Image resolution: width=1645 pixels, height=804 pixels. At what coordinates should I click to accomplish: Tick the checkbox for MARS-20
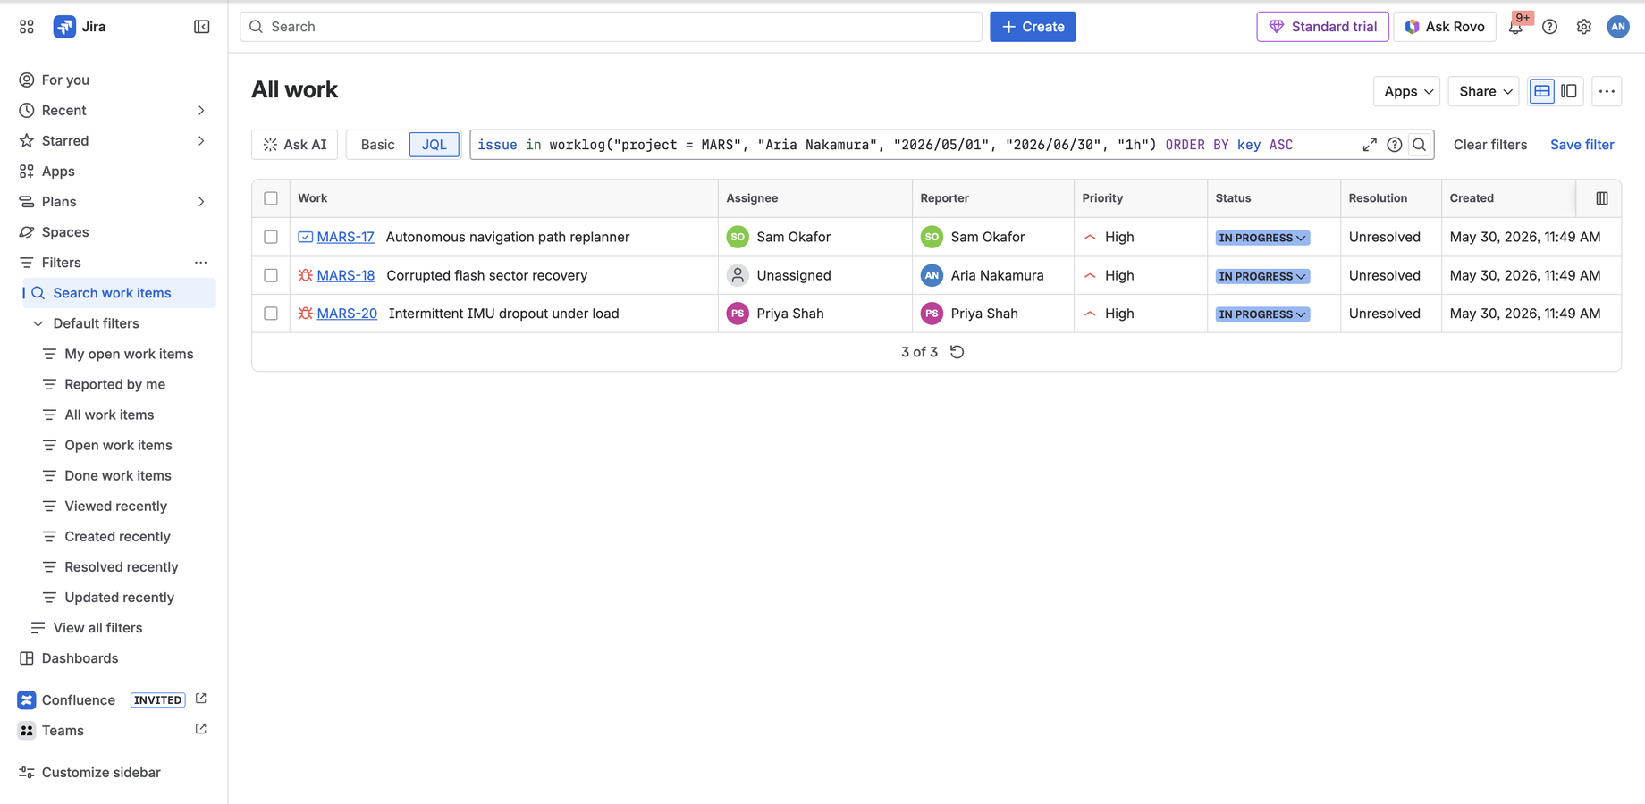point(271,314)
